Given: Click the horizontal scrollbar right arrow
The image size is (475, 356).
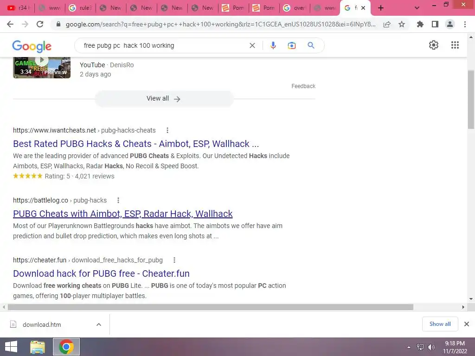Looking at the screenshot, I should 463,307.
